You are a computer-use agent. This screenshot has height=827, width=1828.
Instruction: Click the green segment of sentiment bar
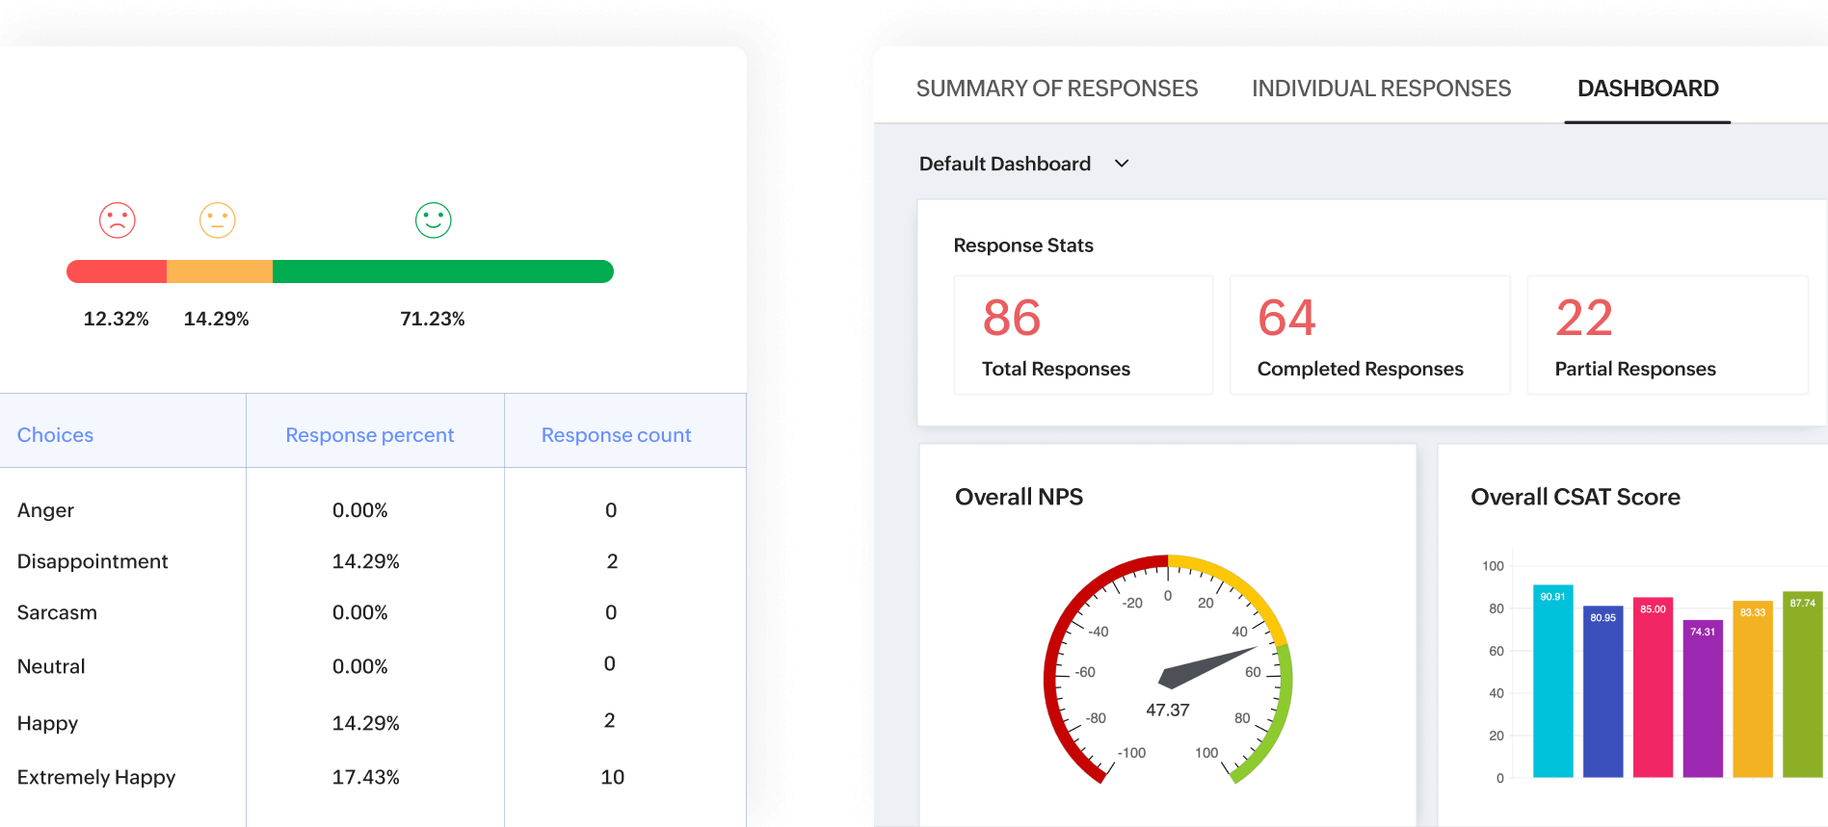[x=443, y=271]
